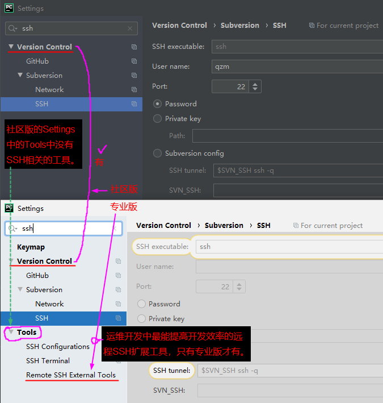The width and height of the screenshot is (383, 403).
Task: Click SSH tunnel field in dark window
Action: pos(298,171)
